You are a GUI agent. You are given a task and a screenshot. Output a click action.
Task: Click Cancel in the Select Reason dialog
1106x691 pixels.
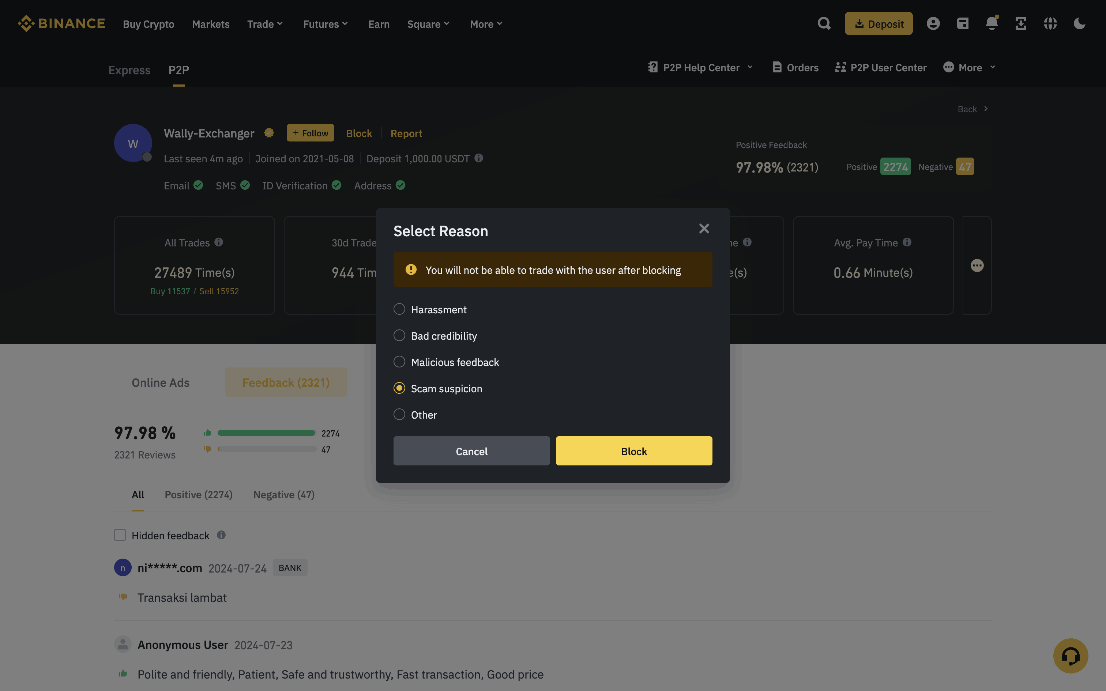(471, 451)
